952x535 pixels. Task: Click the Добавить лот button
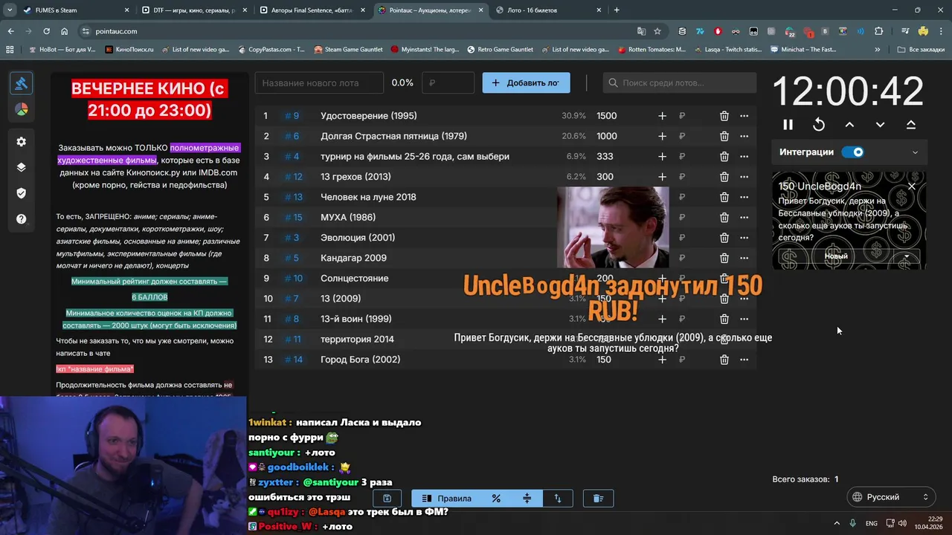point(526,83)
